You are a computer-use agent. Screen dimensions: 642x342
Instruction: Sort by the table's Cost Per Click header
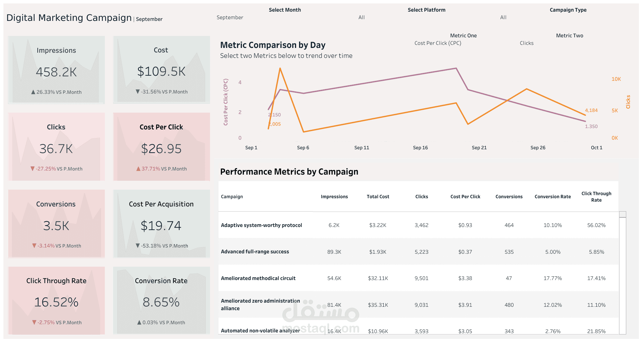coord(465,197)
